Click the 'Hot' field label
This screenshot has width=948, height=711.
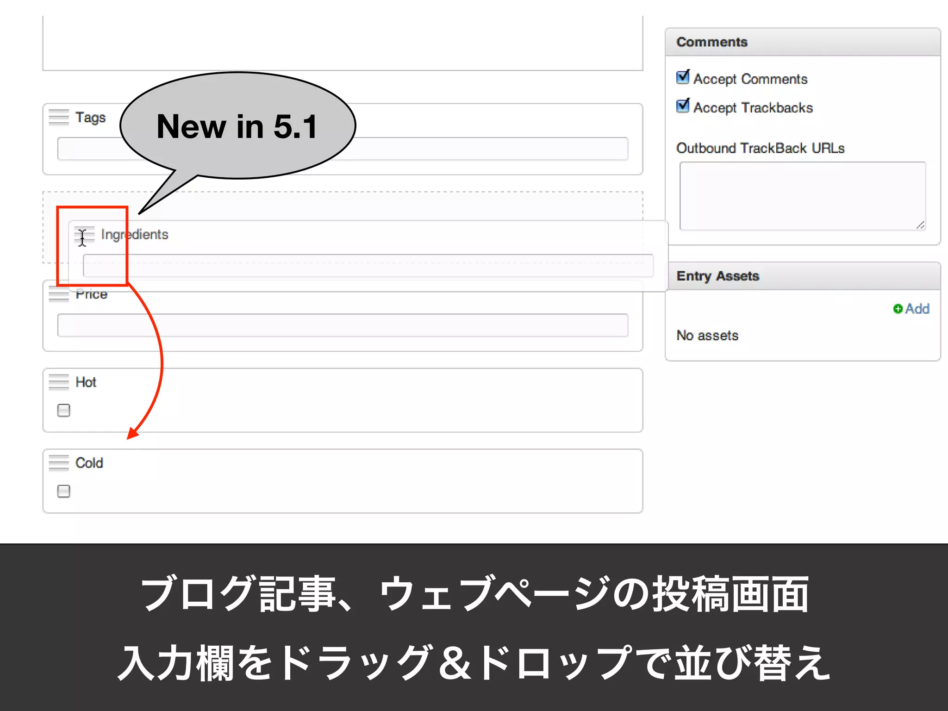pyautogui.click(x=86, y=382)
